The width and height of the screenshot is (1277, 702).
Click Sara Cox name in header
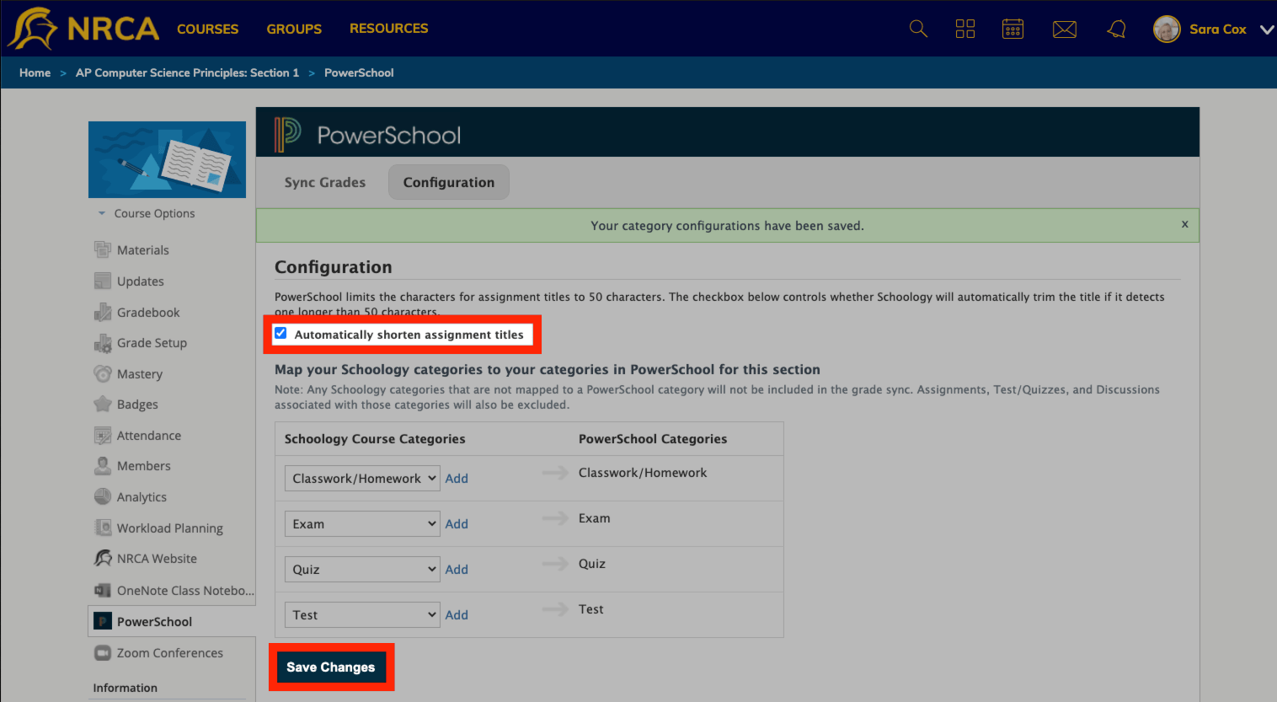pos(1217,29)
